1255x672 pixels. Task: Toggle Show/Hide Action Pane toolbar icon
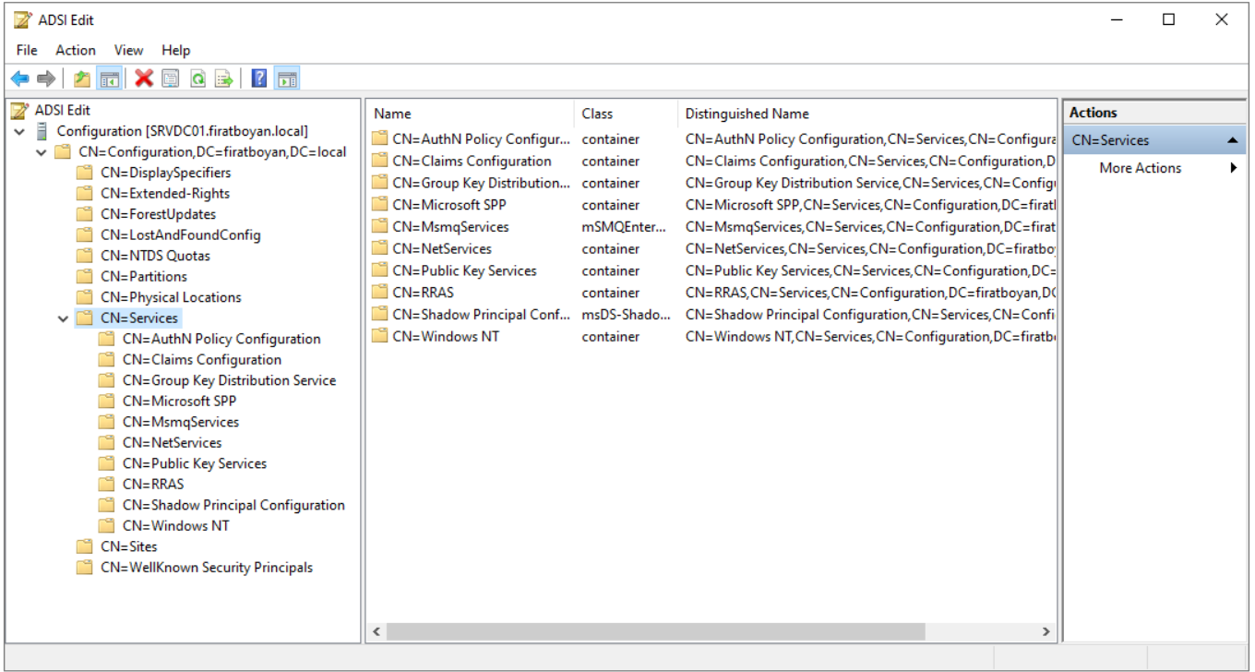pos(287,78)
